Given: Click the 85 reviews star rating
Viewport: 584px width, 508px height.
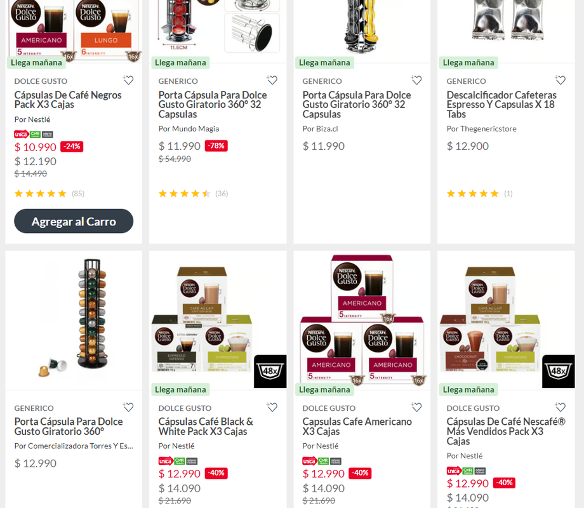Looking at the screenshot, I should pos(49,194).
